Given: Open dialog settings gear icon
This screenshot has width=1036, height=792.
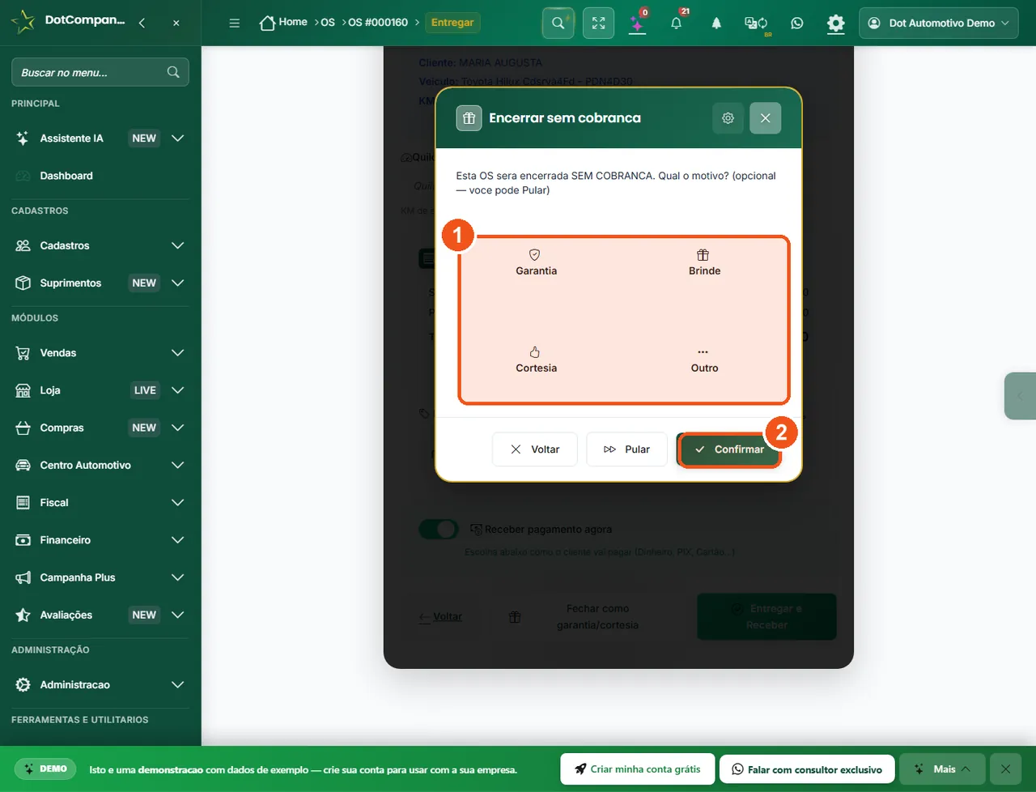Looking at the screenshot, I should (x=728, y=118).
